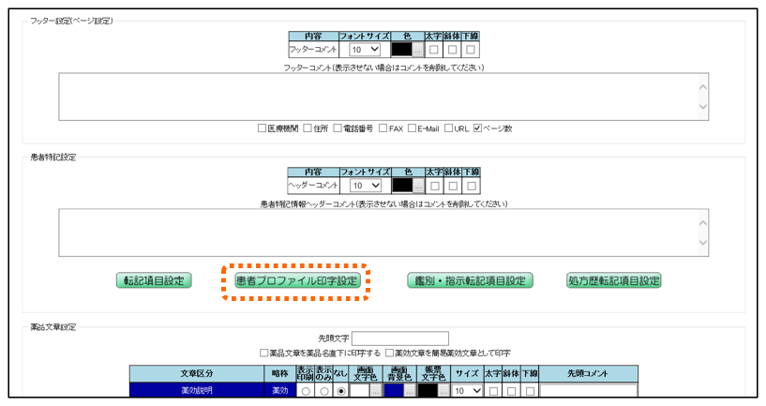Toggle the 太字 checkbox for footer comment

(434, 50)
